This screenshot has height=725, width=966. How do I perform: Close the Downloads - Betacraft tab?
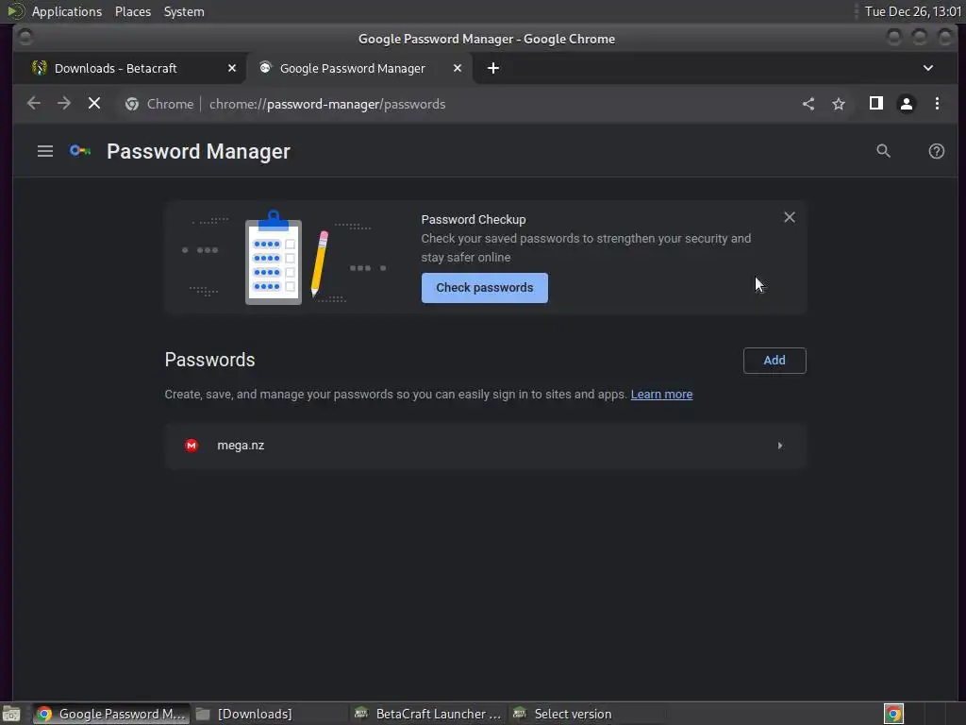point(232,68)
